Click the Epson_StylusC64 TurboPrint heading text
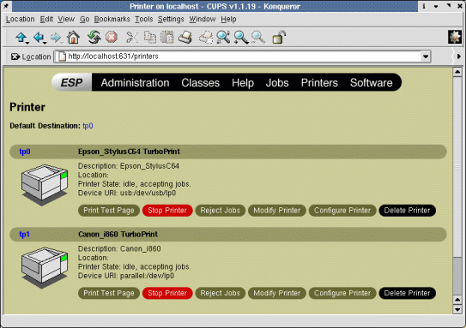Image resolution: width=466 pixels, height=328 pixels. 129,152
